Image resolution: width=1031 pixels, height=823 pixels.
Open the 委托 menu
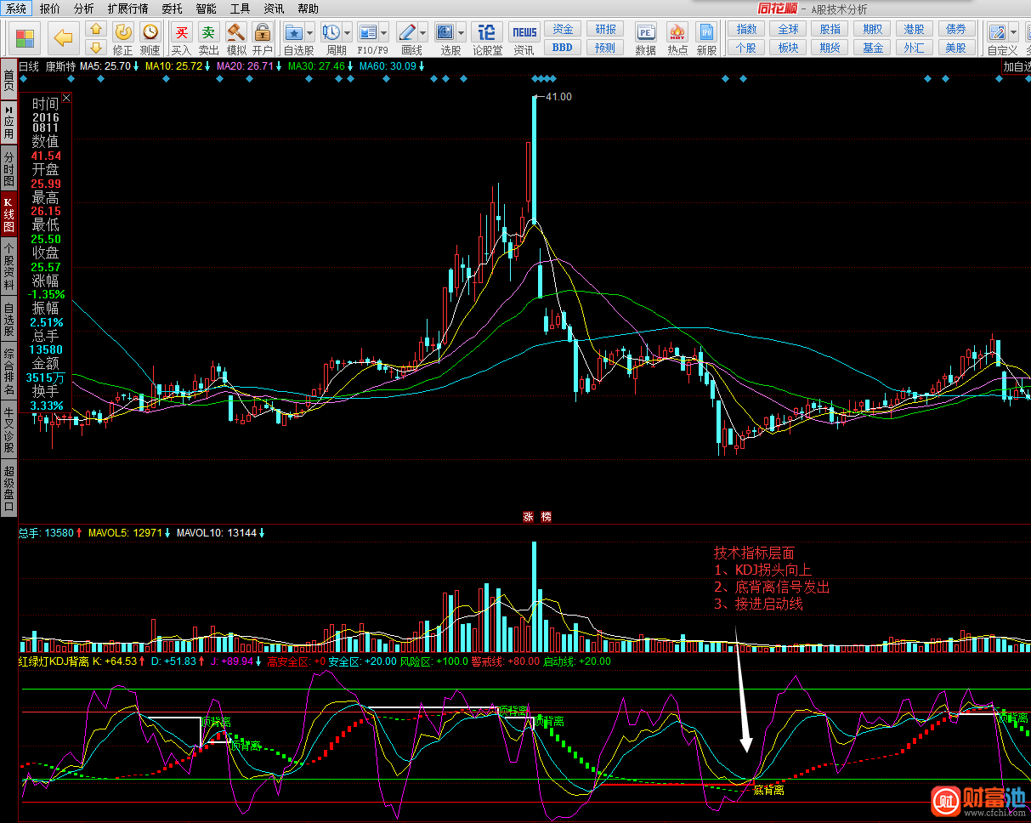tap(172, 9)
